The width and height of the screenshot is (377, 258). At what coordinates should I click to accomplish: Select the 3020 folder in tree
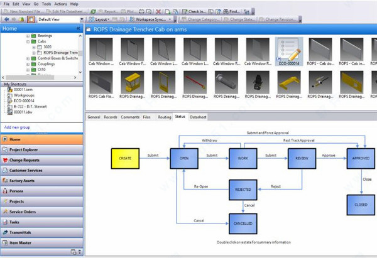pos(45,47)
